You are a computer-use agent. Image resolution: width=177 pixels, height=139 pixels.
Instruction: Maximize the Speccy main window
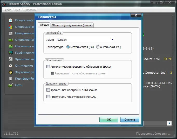[161, 3]
